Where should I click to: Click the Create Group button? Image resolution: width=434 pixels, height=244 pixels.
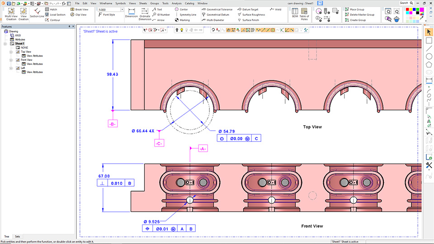355,20
